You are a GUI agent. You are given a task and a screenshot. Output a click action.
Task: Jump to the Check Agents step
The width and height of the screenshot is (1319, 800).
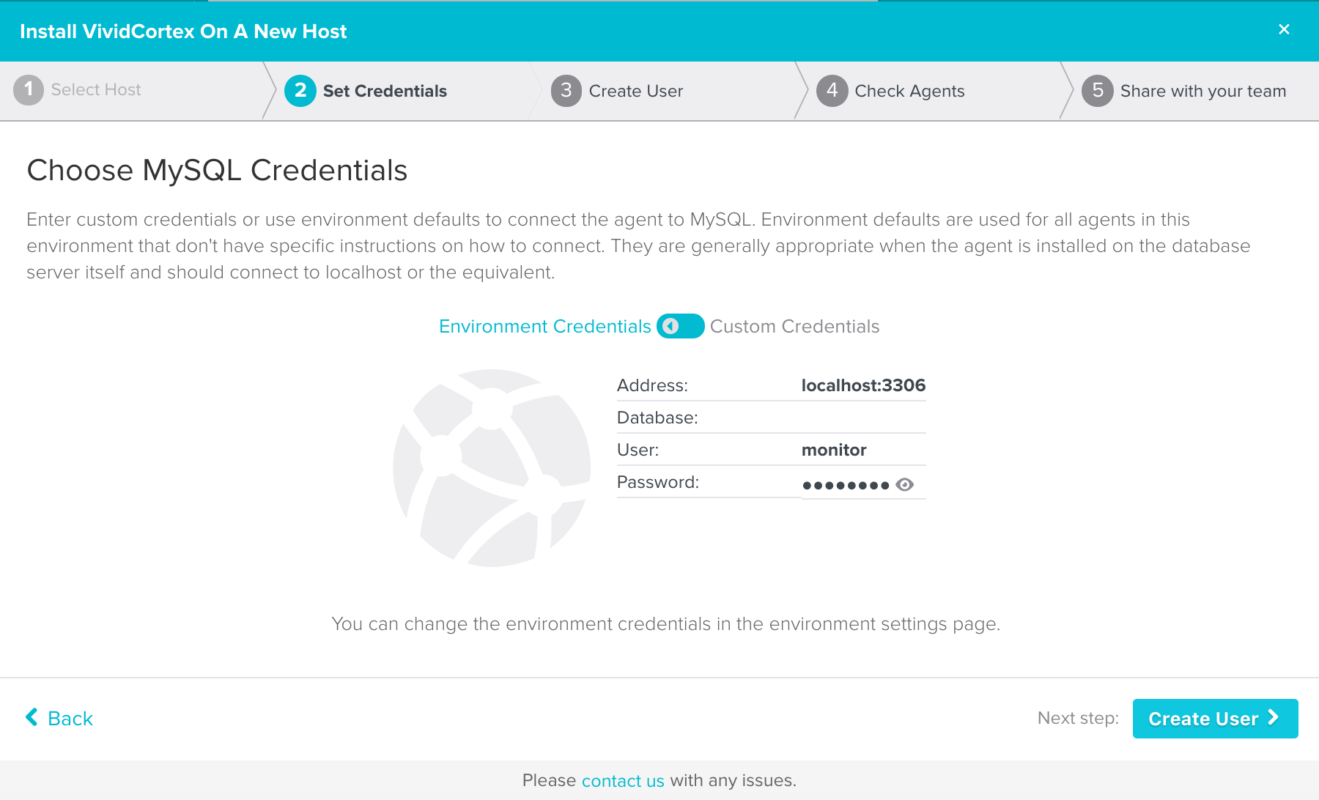pos(909,91)
